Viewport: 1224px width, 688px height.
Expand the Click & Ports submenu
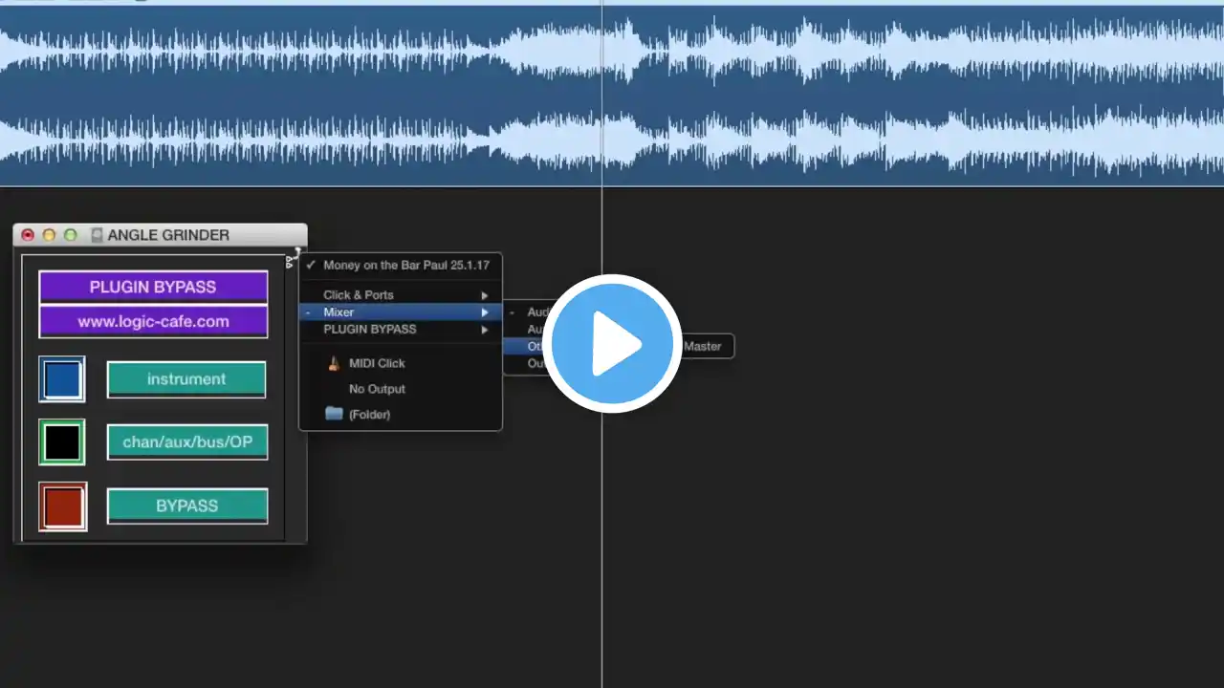401,295
